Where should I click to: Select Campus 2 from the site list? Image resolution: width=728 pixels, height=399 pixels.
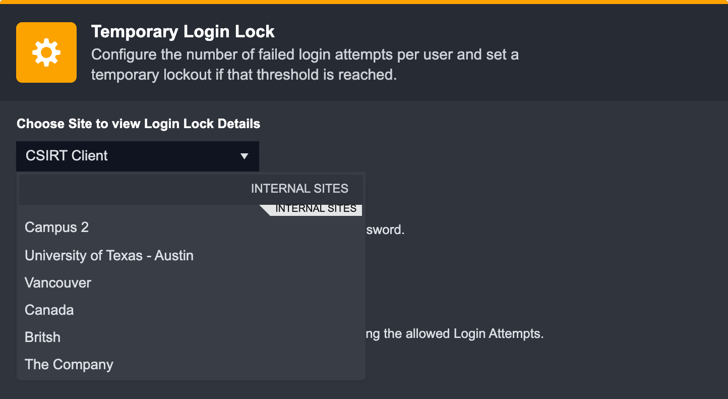tap(56, 227)
